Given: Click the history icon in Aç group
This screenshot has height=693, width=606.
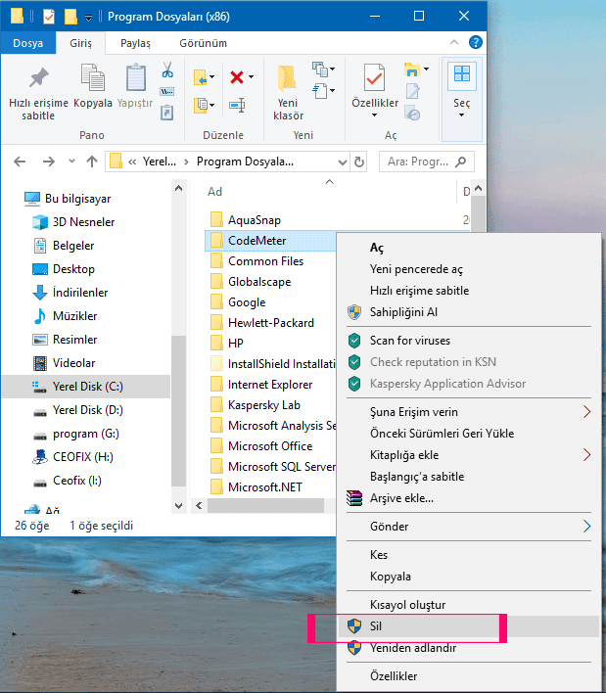Looking at the screenshot, I should coord(412,113).
